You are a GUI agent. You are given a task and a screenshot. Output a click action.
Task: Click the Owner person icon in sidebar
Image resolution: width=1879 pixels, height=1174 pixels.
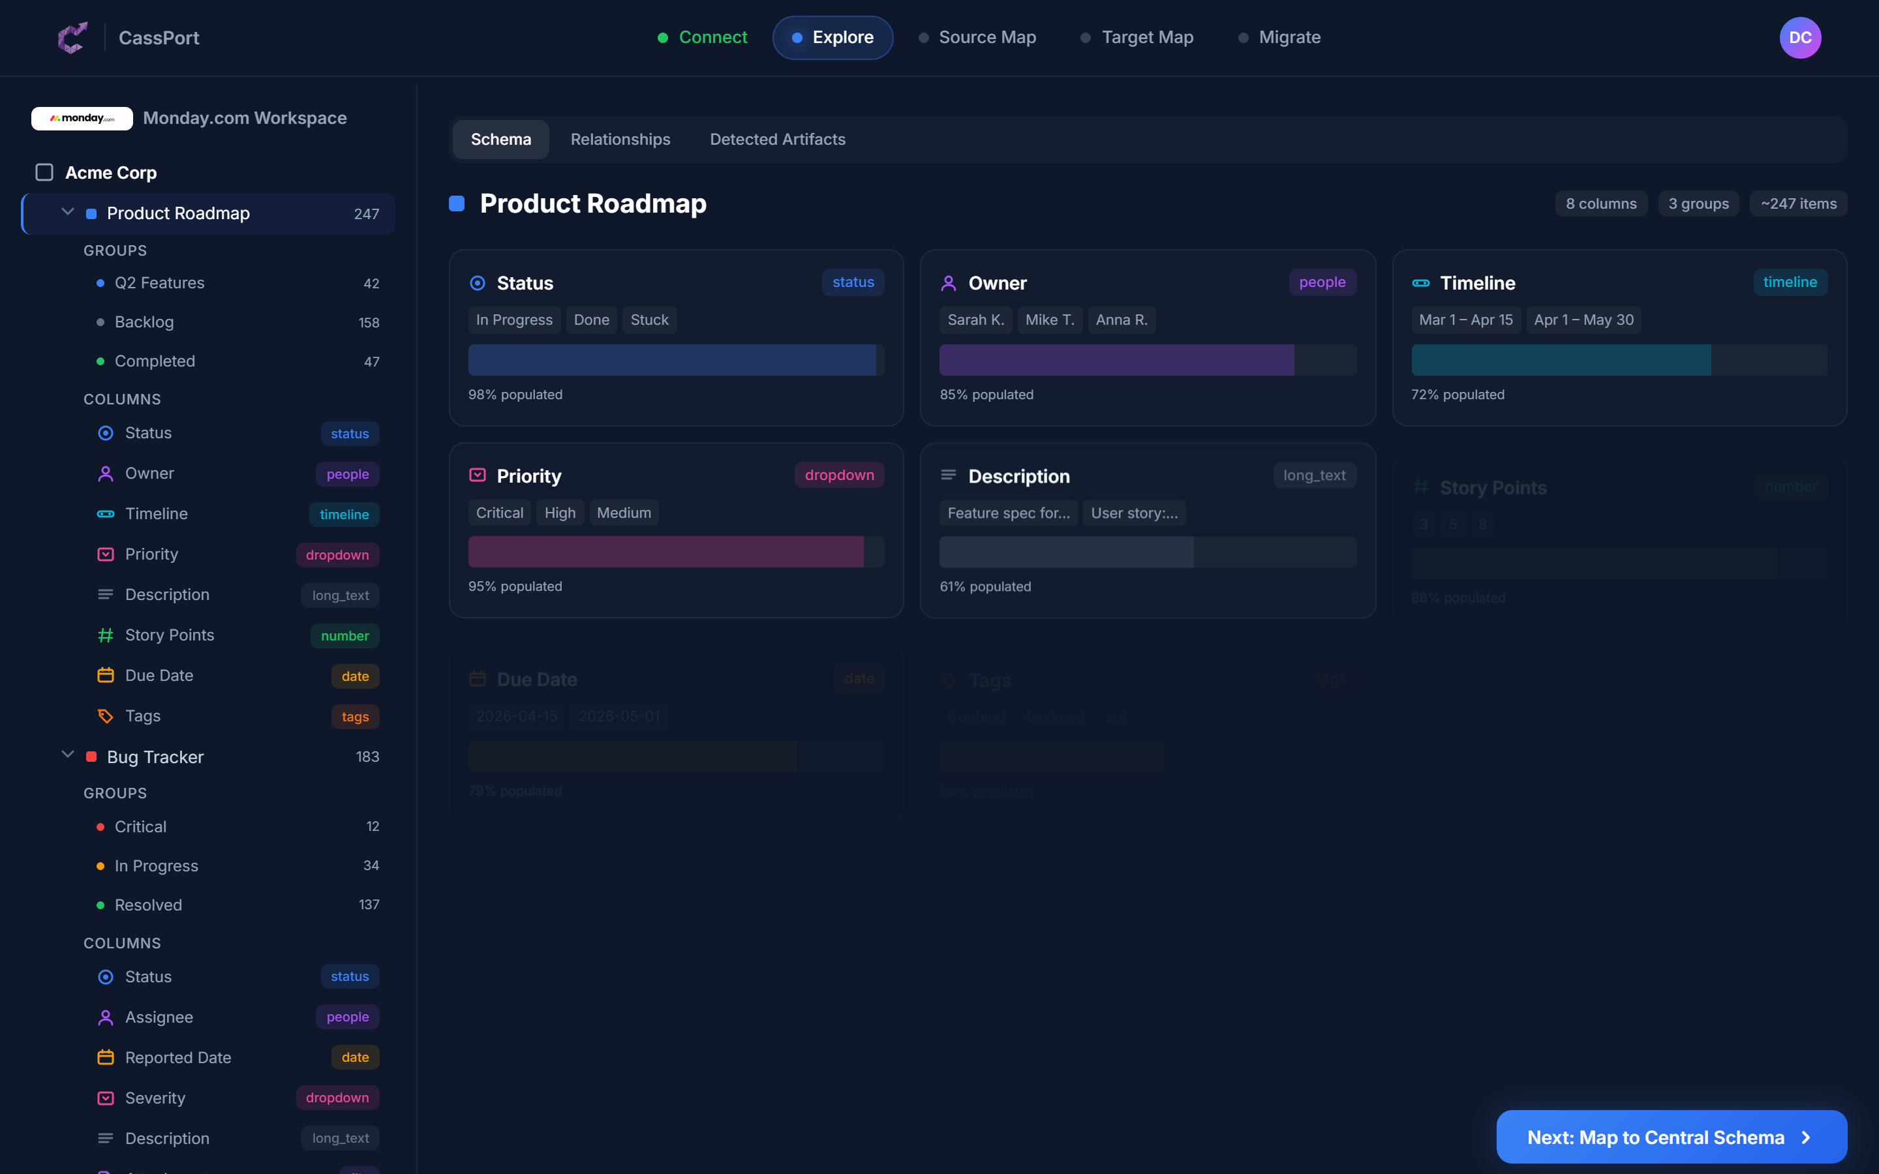(106, 473)
